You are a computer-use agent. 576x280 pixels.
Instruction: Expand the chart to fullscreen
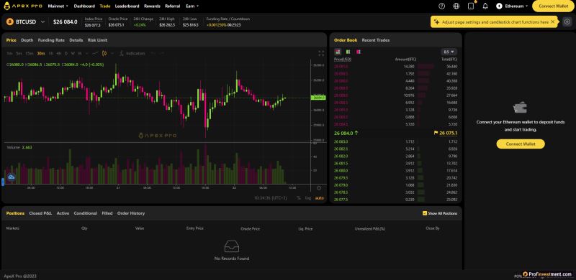321,53
